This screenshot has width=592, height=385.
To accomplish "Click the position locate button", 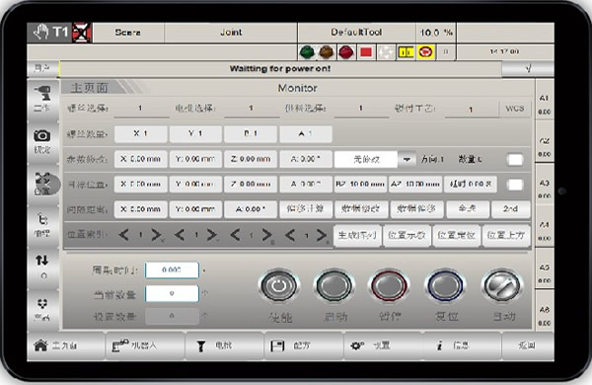I will coord(456,235).
